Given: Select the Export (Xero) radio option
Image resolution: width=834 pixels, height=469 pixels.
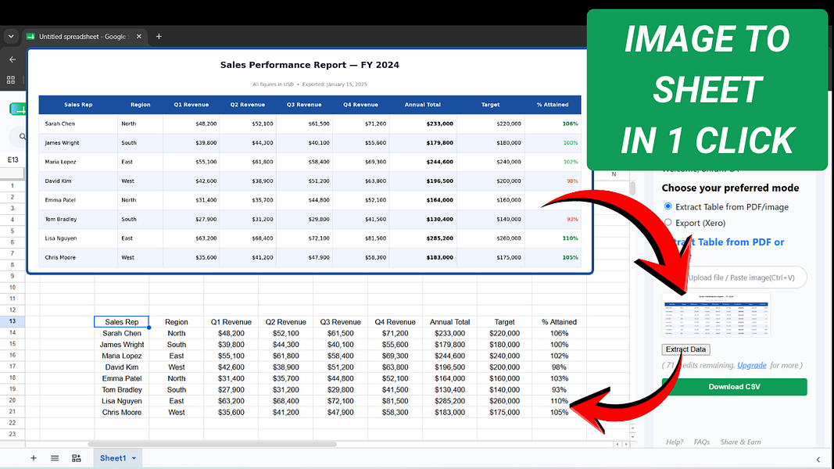Looking at the screenshot, I should pyautogui.click(x=668, y=222).
